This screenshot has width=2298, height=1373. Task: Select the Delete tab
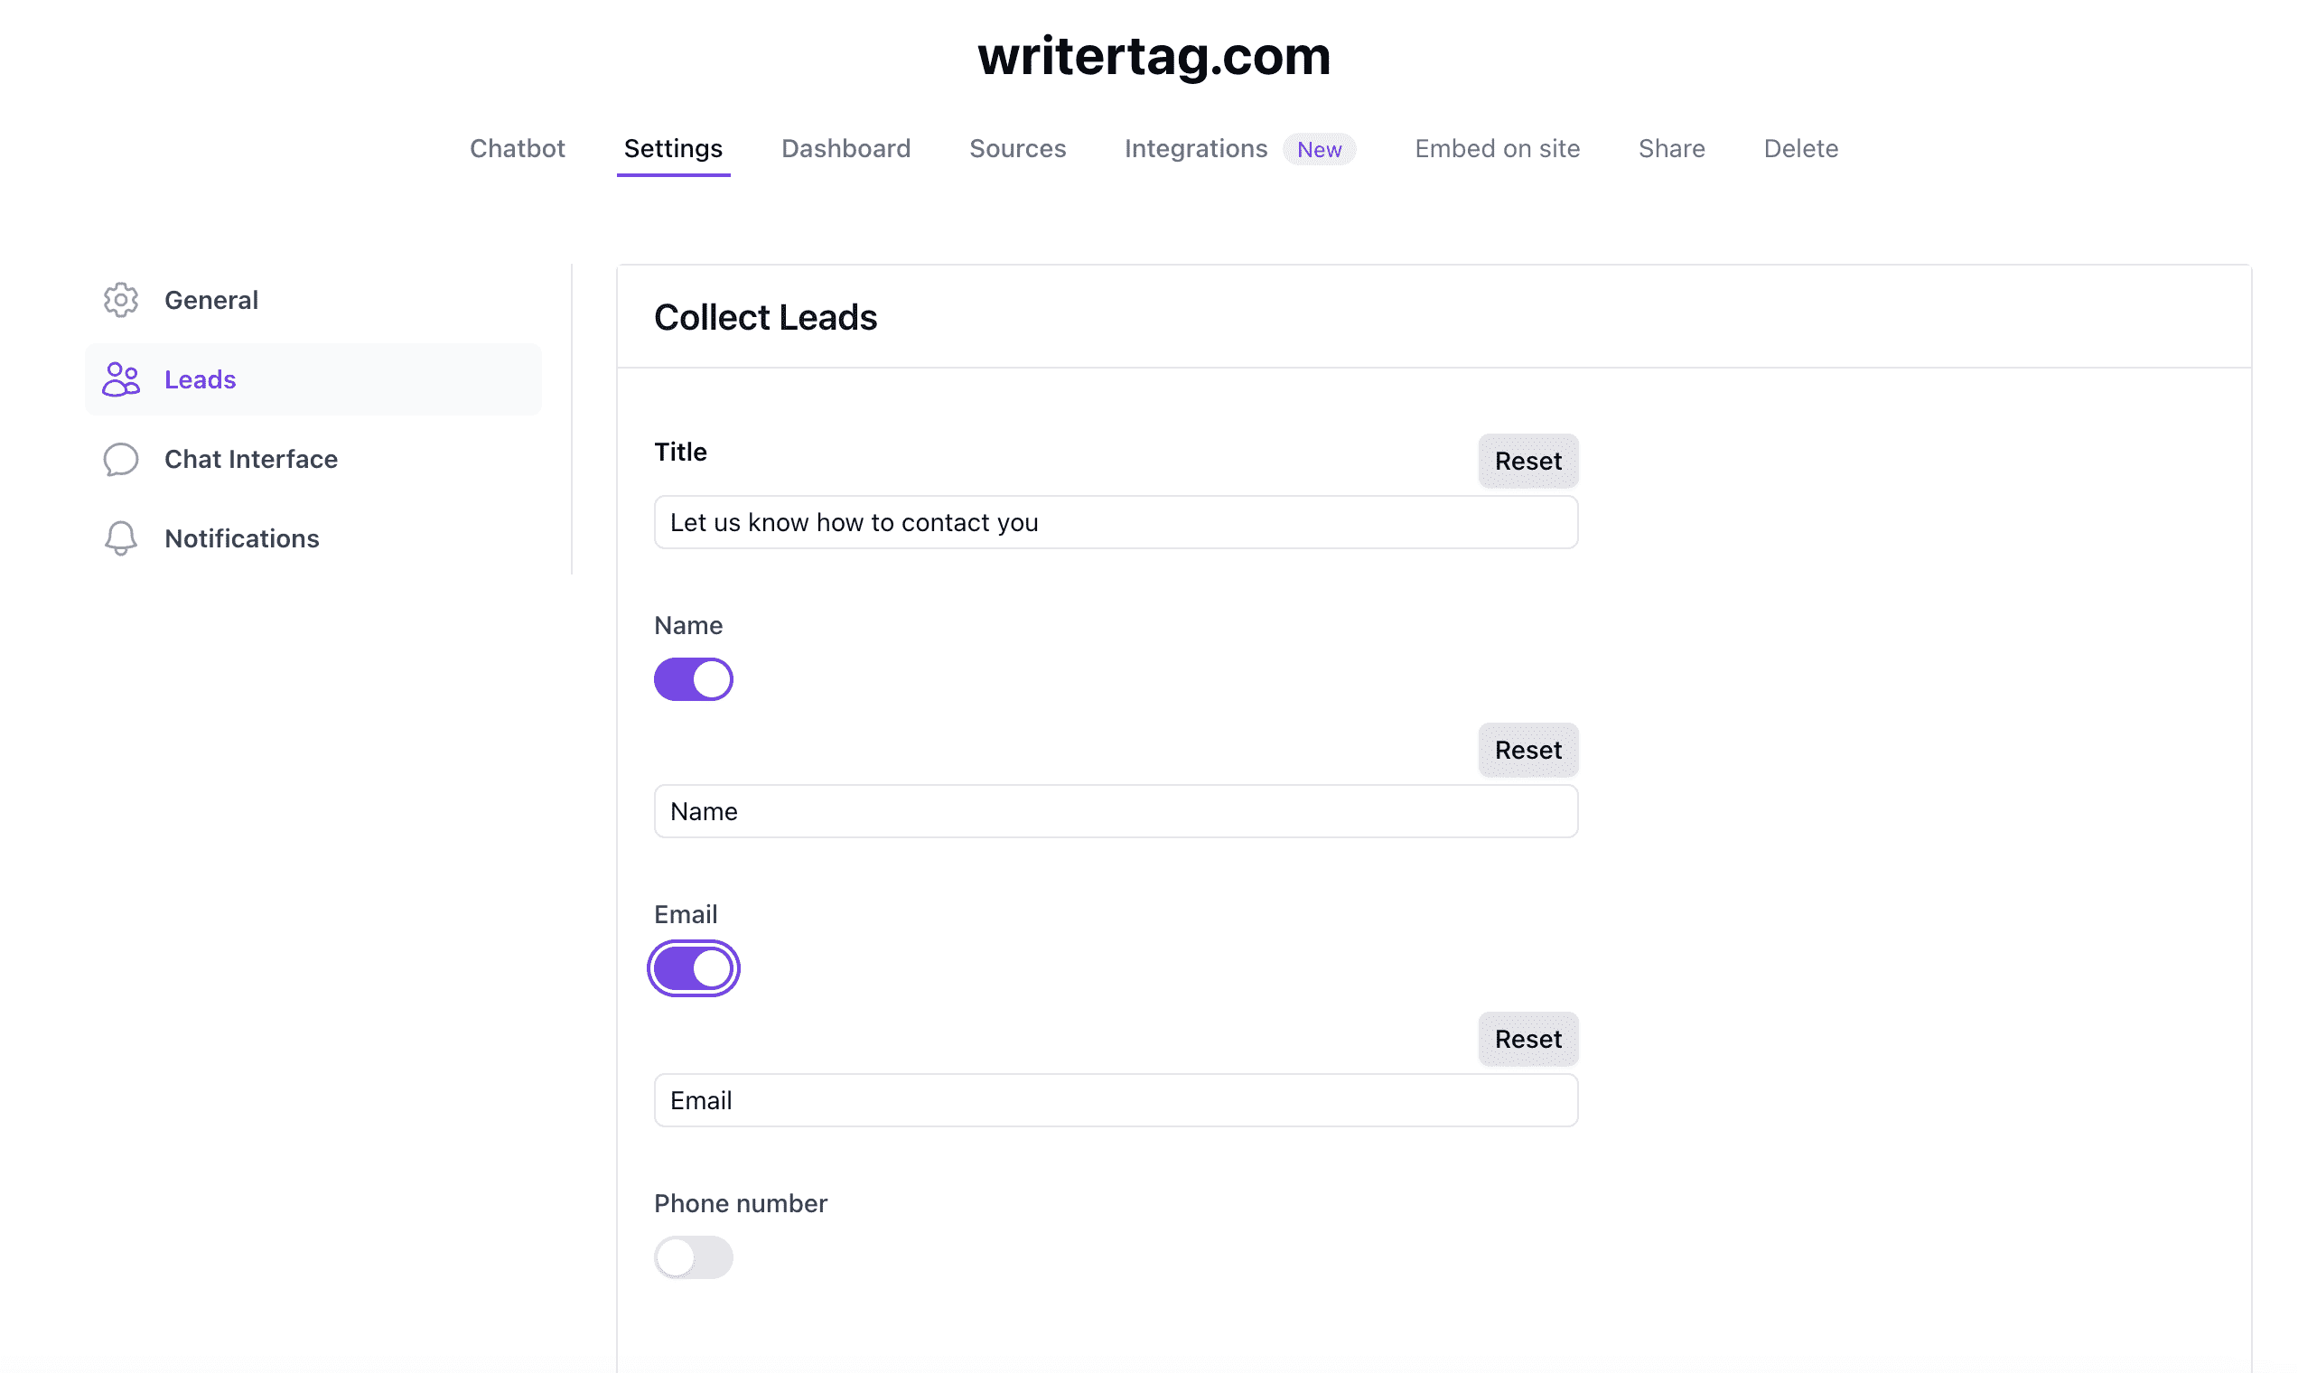tap(1800, 148)
